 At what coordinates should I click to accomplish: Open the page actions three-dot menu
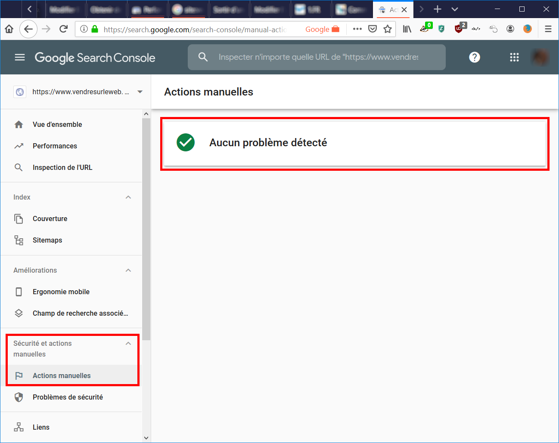[x=357, y=29]
